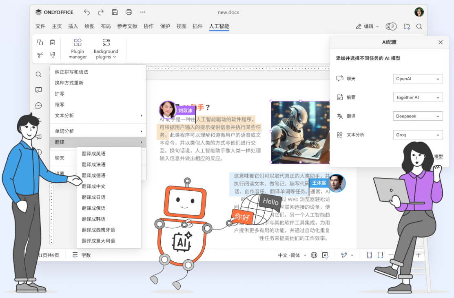
Task: Expand the 文本分析 submenu
Action: coord(98,115)
